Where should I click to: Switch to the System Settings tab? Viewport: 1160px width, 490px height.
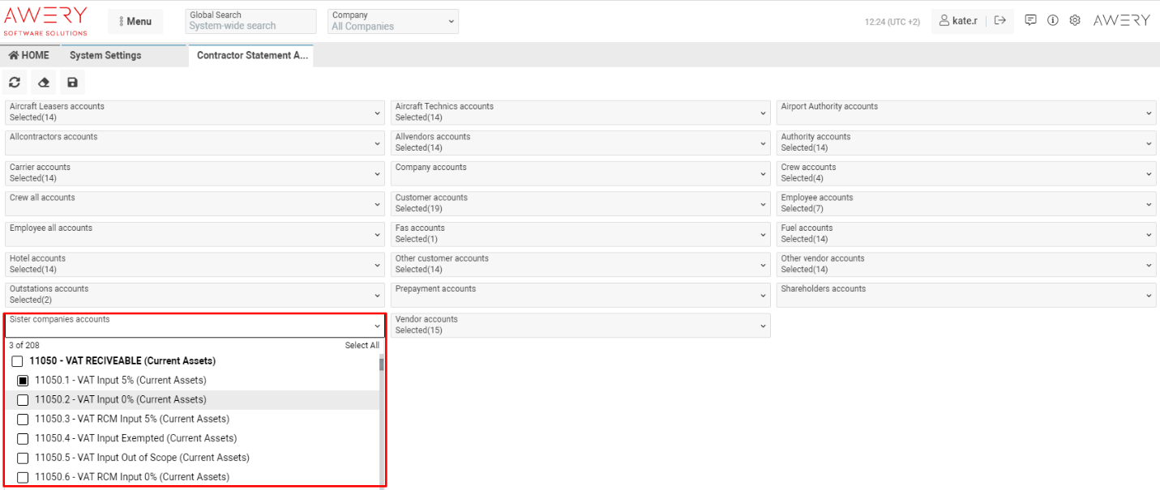click(x=105, y=55)
